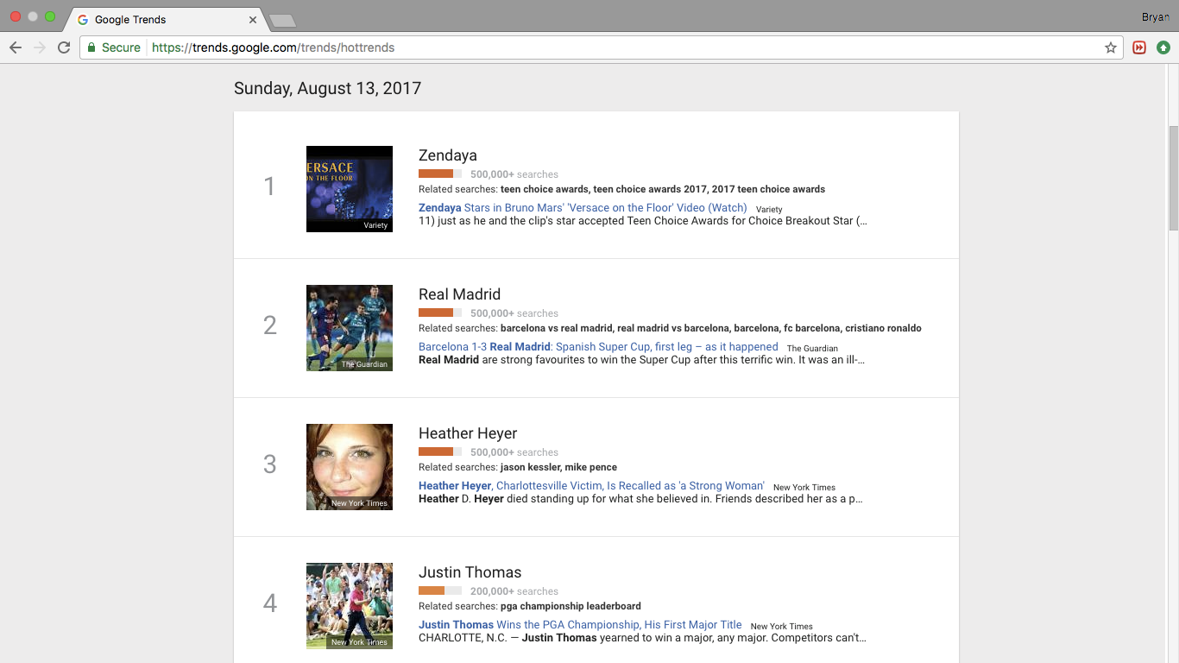
Task: Open Heather Heyer Charlottesville Victim article
Action: [x=591, y=485]
